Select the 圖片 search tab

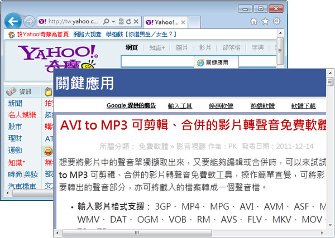(182, 48)
